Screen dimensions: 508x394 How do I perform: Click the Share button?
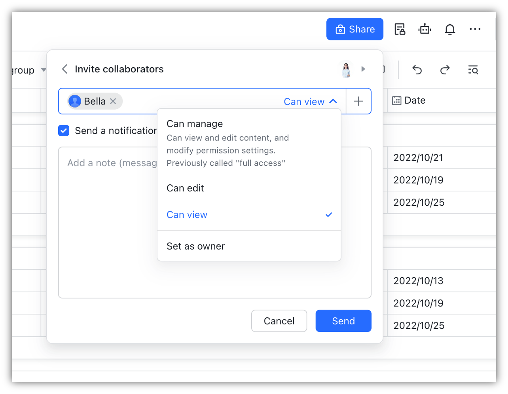(x=354, y=29)
